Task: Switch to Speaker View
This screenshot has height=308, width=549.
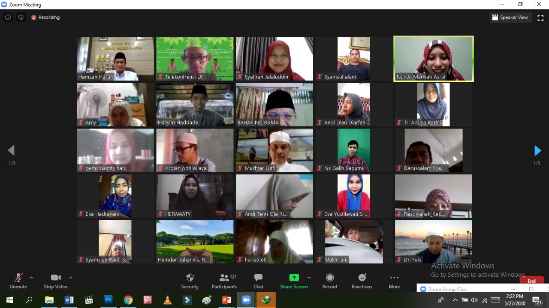Action: 510,17
